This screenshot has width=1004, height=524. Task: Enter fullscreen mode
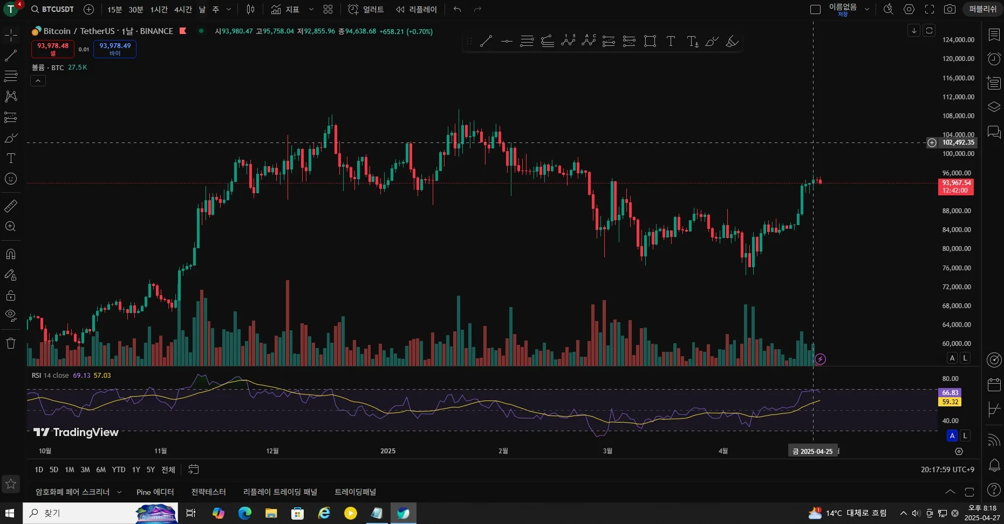[930, 9]
